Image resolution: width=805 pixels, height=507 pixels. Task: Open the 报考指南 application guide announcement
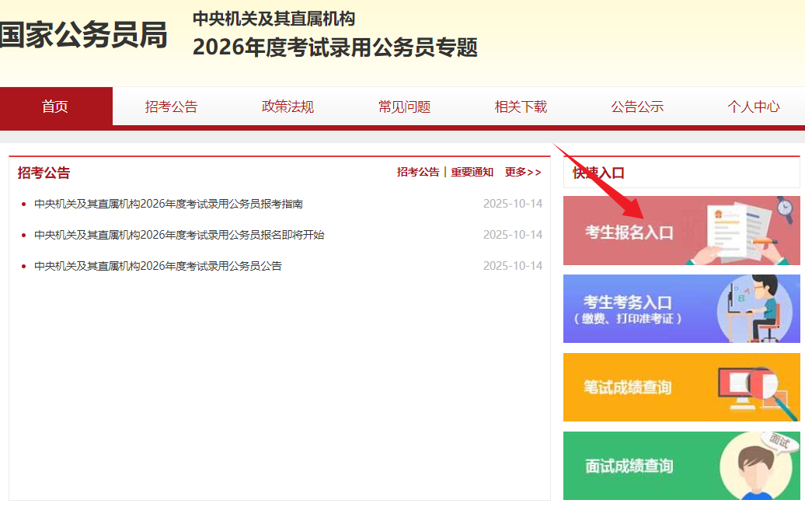(169, 204)
